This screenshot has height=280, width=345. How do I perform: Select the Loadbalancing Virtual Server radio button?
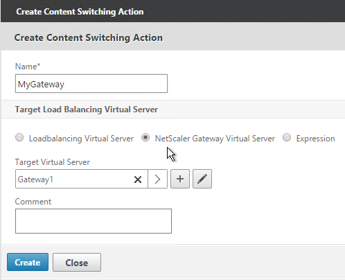pos(19,137)
